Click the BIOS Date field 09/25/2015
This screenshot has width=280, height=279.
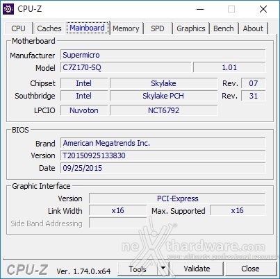(x=163, y=168)
